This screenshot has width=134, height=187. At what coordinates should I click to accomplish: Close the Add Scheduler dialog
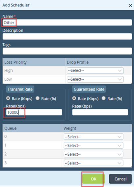coord(130,6)
